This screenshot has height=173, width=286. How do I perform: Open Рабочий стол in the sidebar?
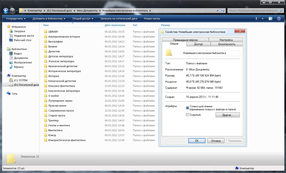20,40
